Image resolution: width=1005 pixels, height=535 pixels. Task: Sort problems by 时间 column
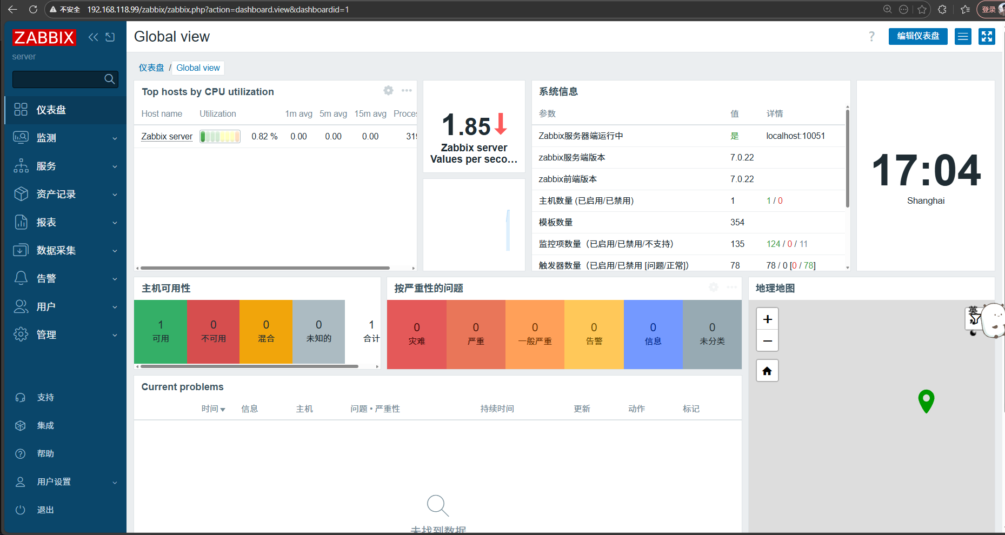[x=213, y=409]
